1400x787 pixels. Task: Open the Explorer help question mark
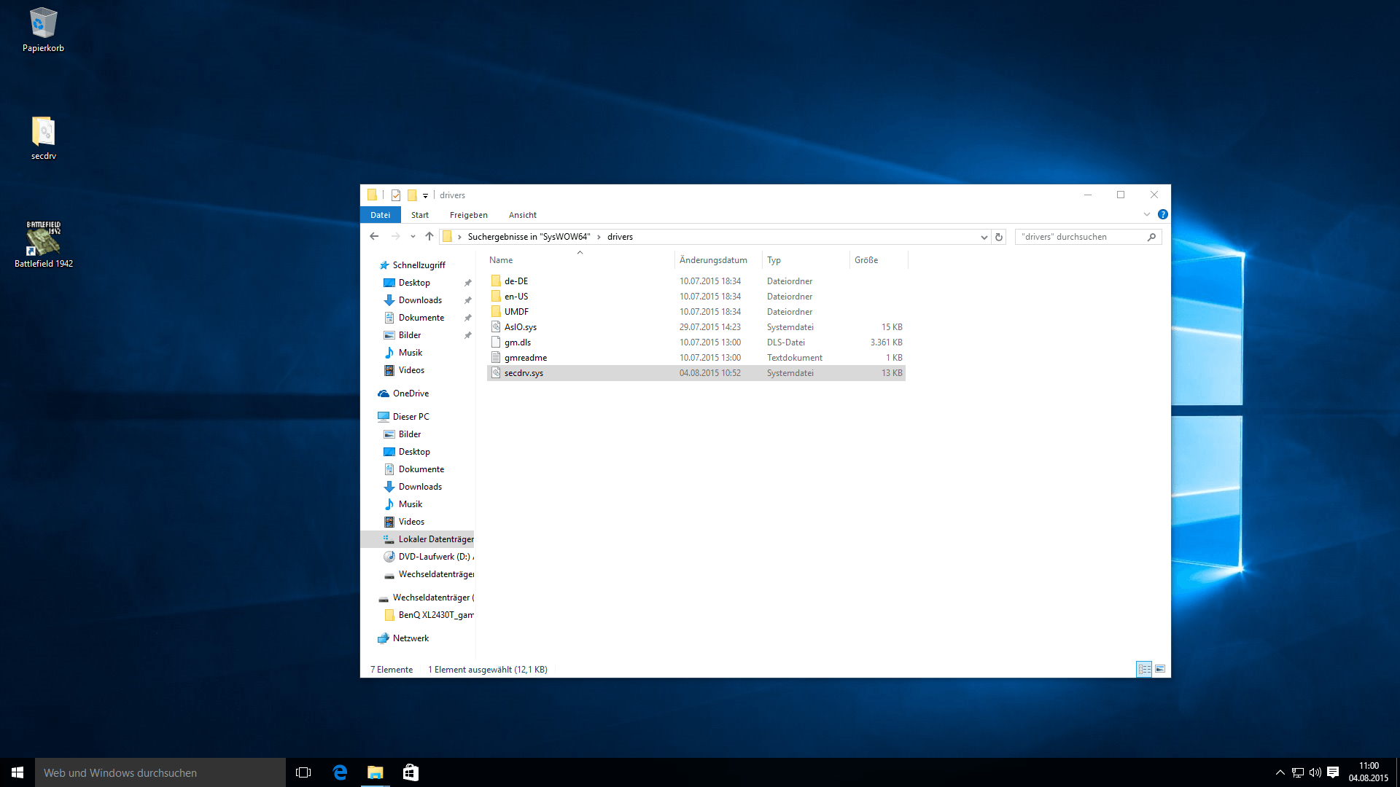[x=1163, y=214]
